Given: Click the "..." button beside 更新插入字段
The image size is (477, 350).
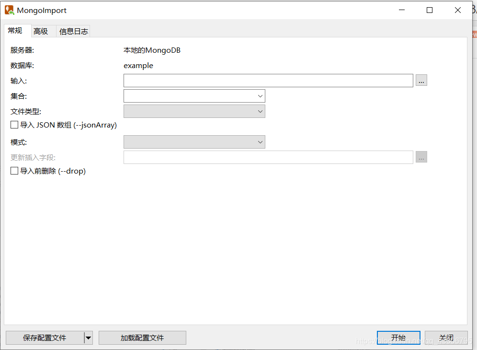Looking at the screenshot, I should point(421,157).
